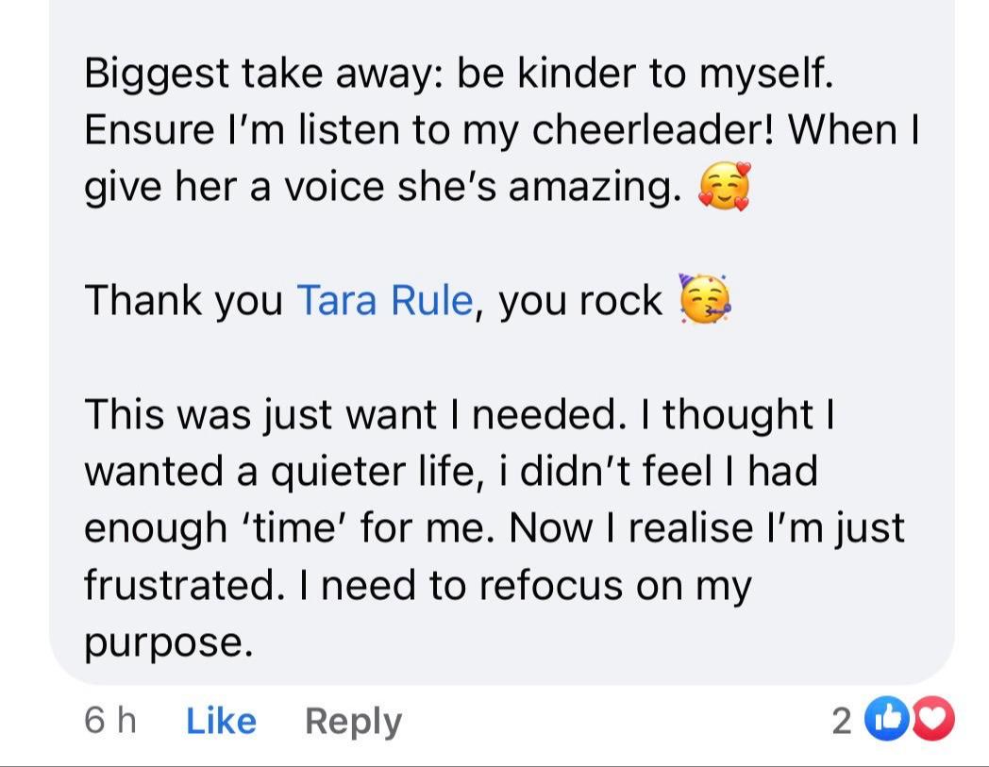Click the '6 h' comment timestamp
This screenshot has width=989, height=767.
pos(109,720)
